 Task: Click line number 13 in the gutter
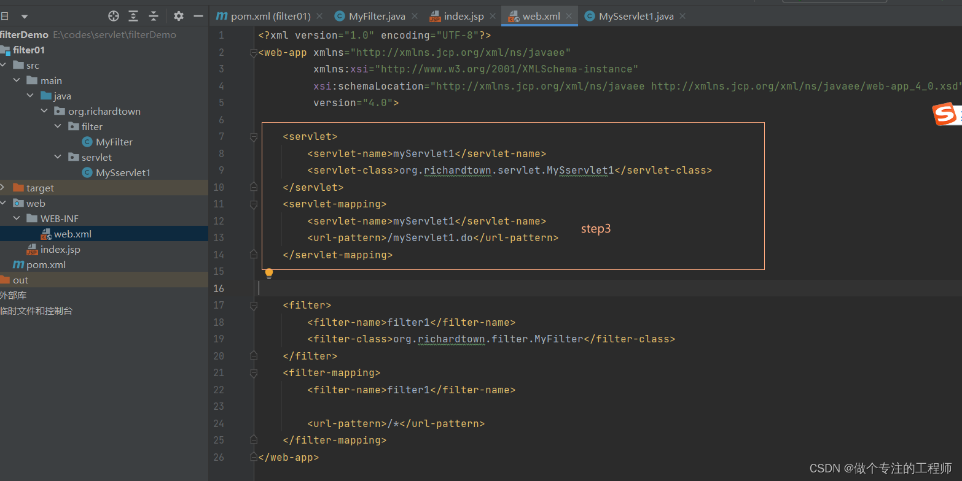coord(219,237)
